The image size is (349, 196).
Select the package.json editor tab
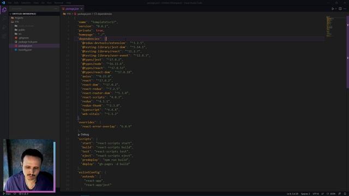pyautogui.click(x=73, y=9)
